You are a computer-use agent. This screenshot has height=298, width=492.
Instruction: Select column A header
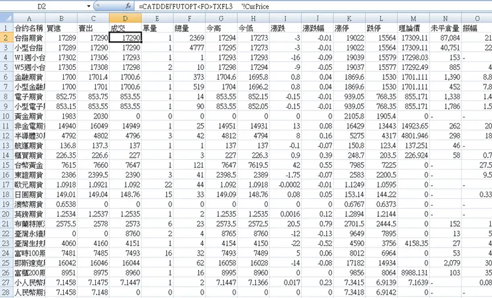click(29, 19)
